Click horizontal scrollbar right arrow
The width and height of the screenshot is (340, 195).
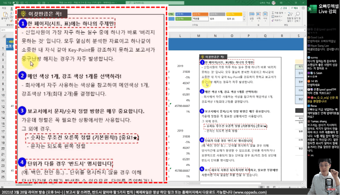(x=302, y=183)
